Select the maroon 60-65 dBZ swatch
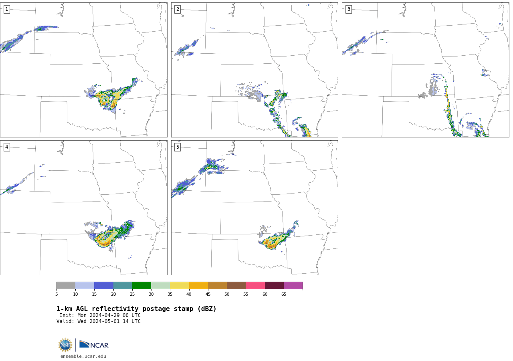Image resolution: width=513 pixels, height=361 pixels. pyautogui.click(x=274, y=286)
